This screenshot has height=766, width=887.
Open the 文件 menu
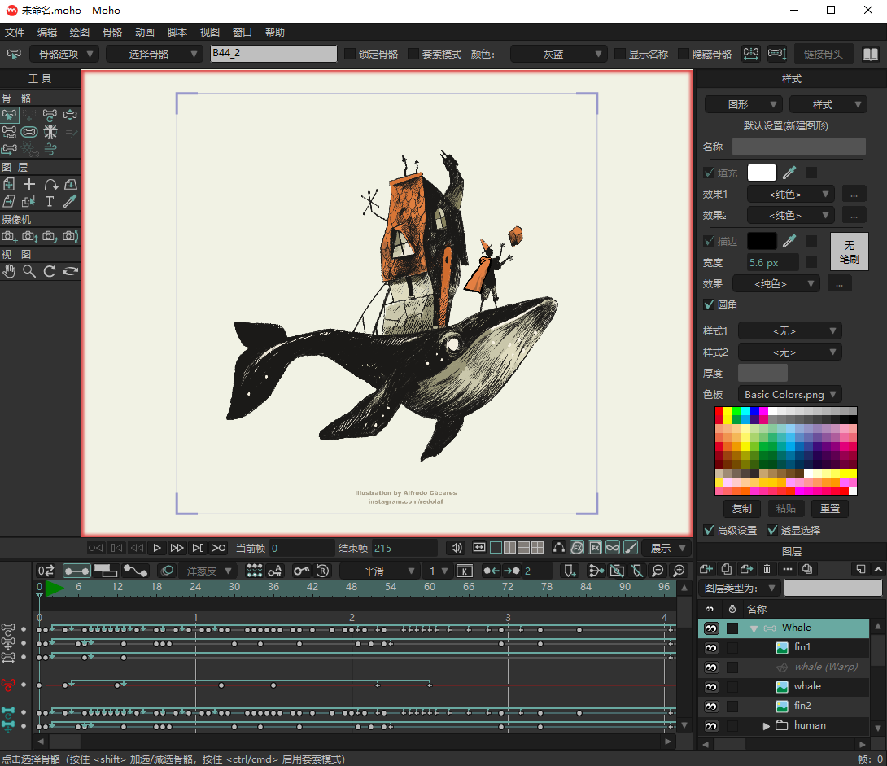point(14,33)
